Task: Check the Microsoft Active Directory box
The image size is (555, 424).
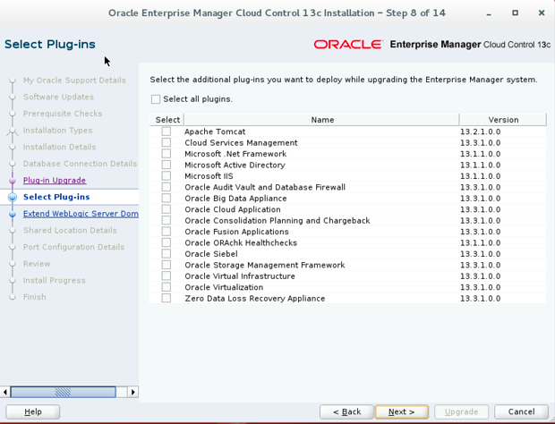Action: point(166,165)
